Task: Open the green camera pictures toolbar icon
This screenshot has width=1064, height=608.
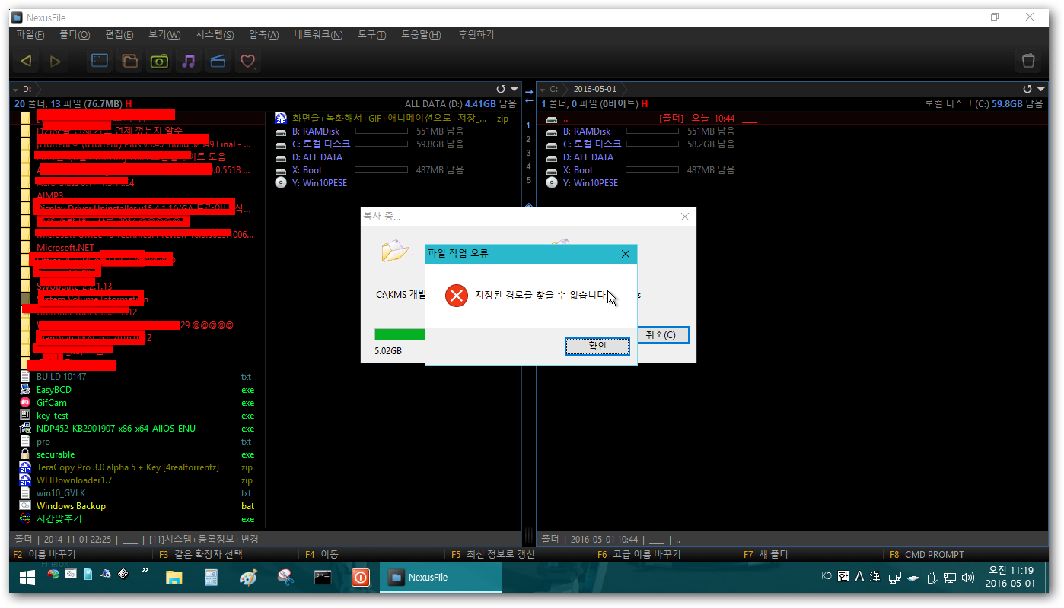Action: 159,61
